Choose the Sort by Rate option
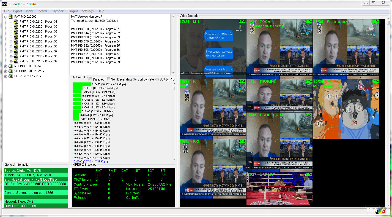This screenshot has width=392, height=217. point(135,79)
